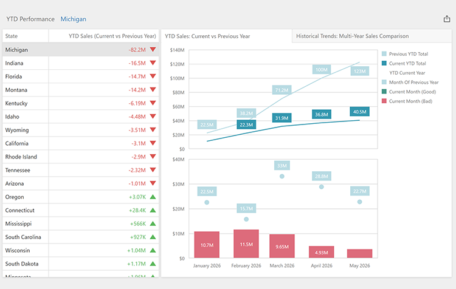Click red down arrow in California row
This screenshot has width=456, height=289.
click(153, 143)
